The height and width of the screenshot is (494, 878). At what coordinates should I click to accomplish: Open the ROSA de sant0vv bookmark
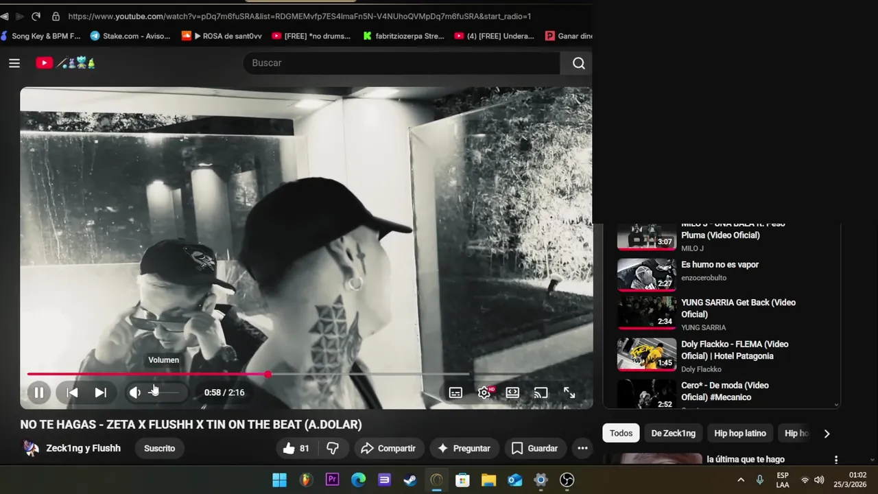(x=222, y=36)
